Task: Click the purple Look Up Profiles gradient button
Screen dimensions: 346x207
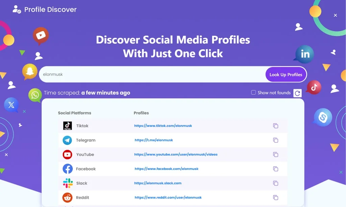Action: click(x=286, y=74)
